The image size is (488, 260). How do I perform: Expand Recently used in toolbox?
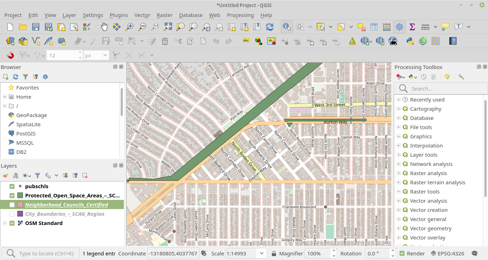pyautogui.click(x=398, y=100)
